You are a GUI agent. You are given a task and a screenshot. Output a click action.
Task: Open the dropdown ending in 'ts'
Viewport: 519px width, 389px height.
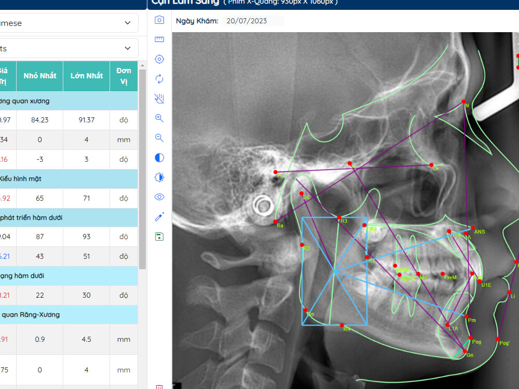pyautogui.click(x=69, y=48)
